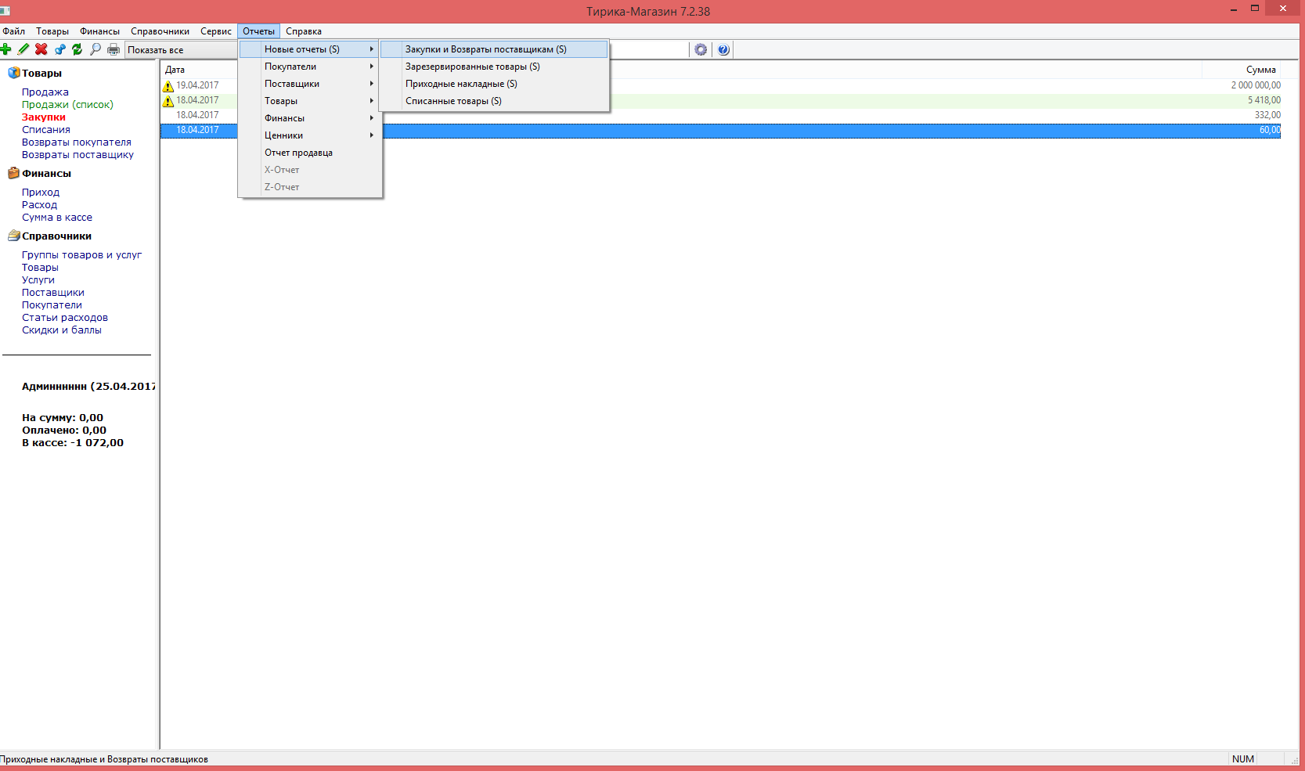
Task: Open the Приход link under Финансы
Action: click(x=41, y=193)
